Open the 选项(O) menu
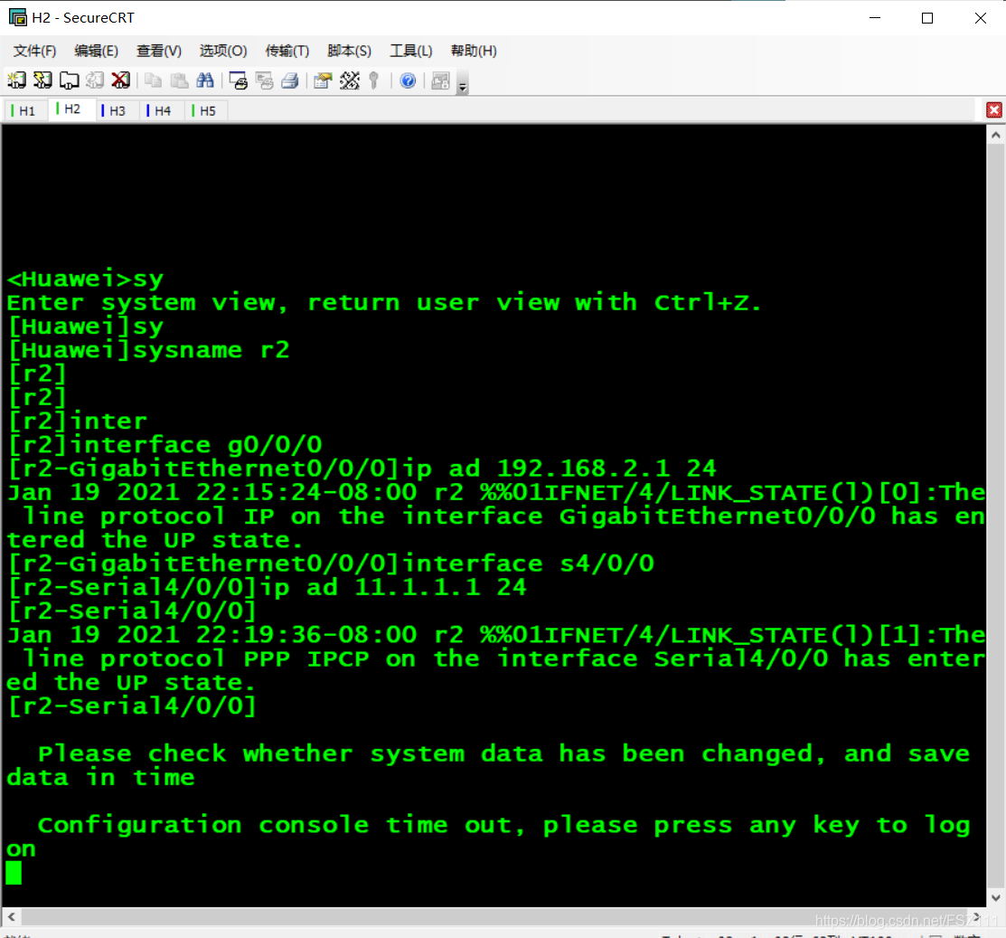 (x=223, y=51)
